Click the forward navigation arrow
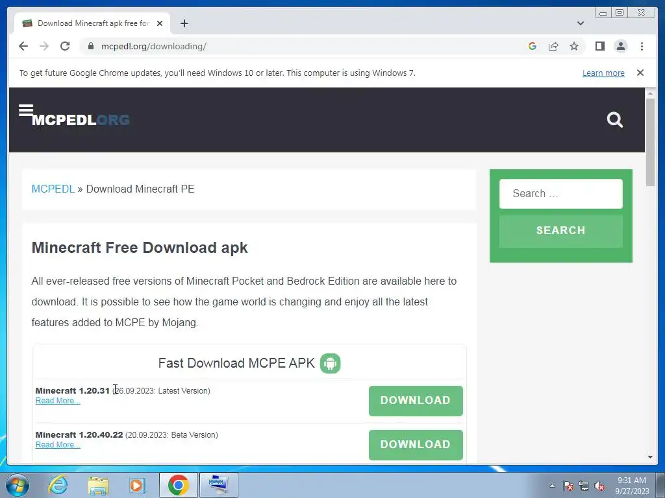665x498 pixels. point(44,46)
